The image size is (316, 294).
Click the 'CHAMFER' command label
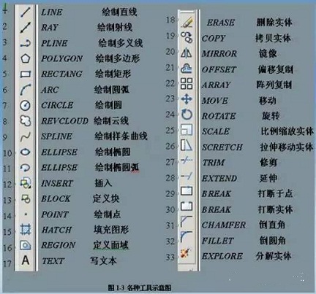(224, 225)
